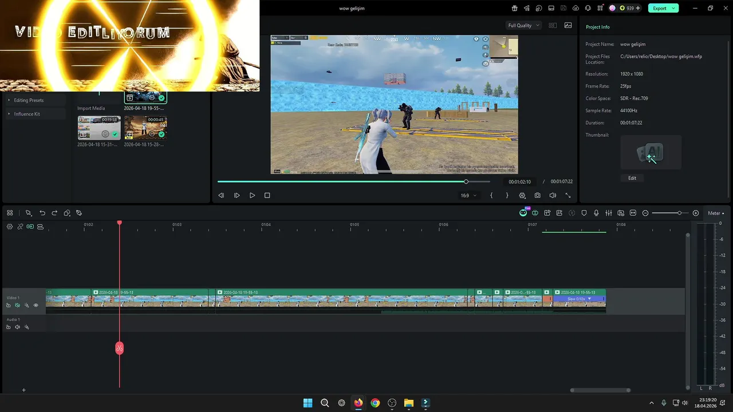Screen dimensions: 733x412
Task: Open the Full Quality dropdown
Action: click(523, 25)
